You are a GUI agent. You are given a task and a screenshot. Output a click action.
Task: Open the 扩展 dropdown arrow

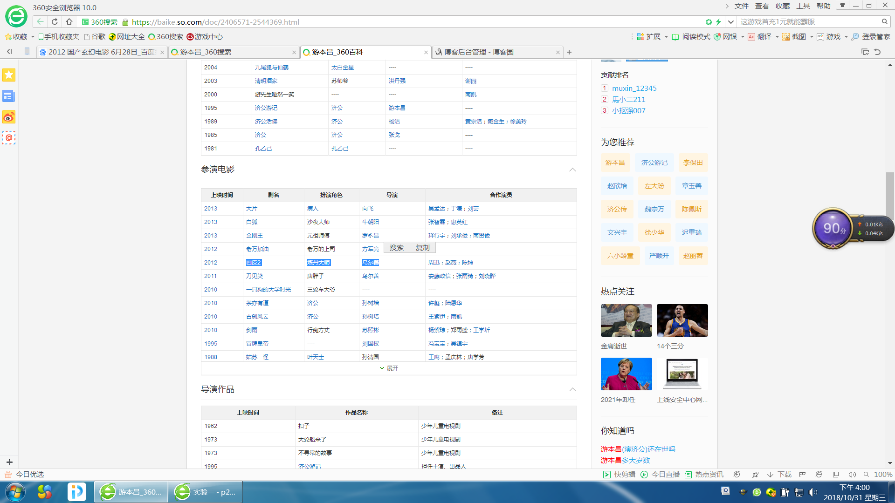(x=666, y=37)
